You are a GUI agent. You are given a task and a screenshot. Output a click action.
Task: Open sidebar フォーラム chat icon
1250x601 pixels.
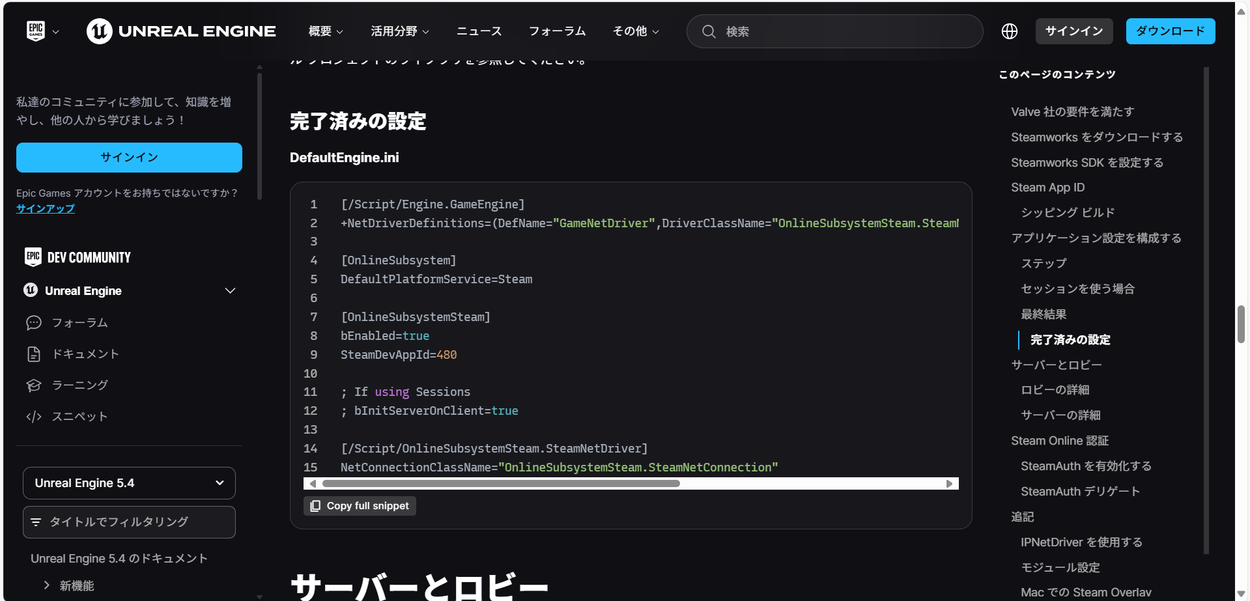pyautogui.click(x=34, y=323)
